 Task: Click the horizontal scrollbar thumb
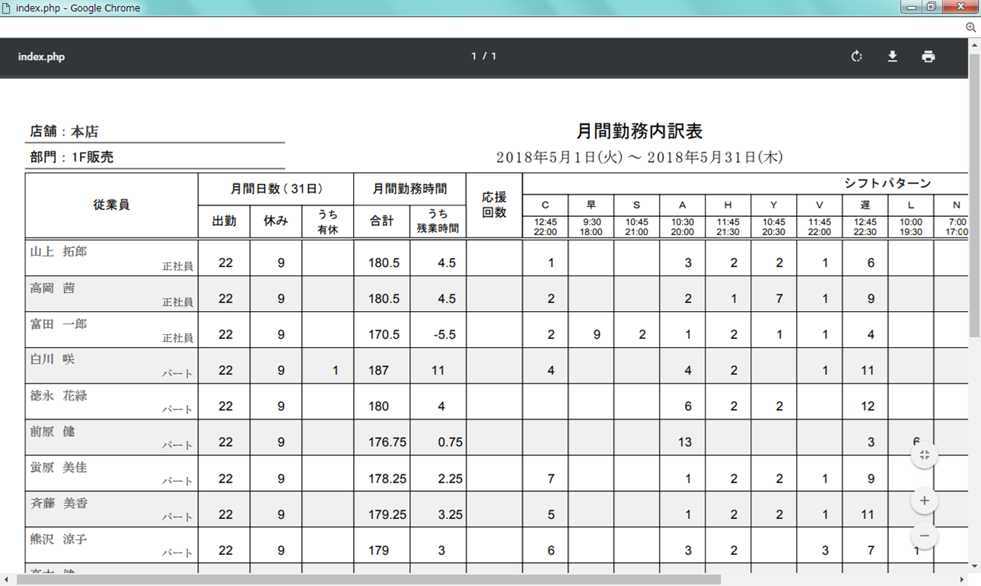[368, 580]
